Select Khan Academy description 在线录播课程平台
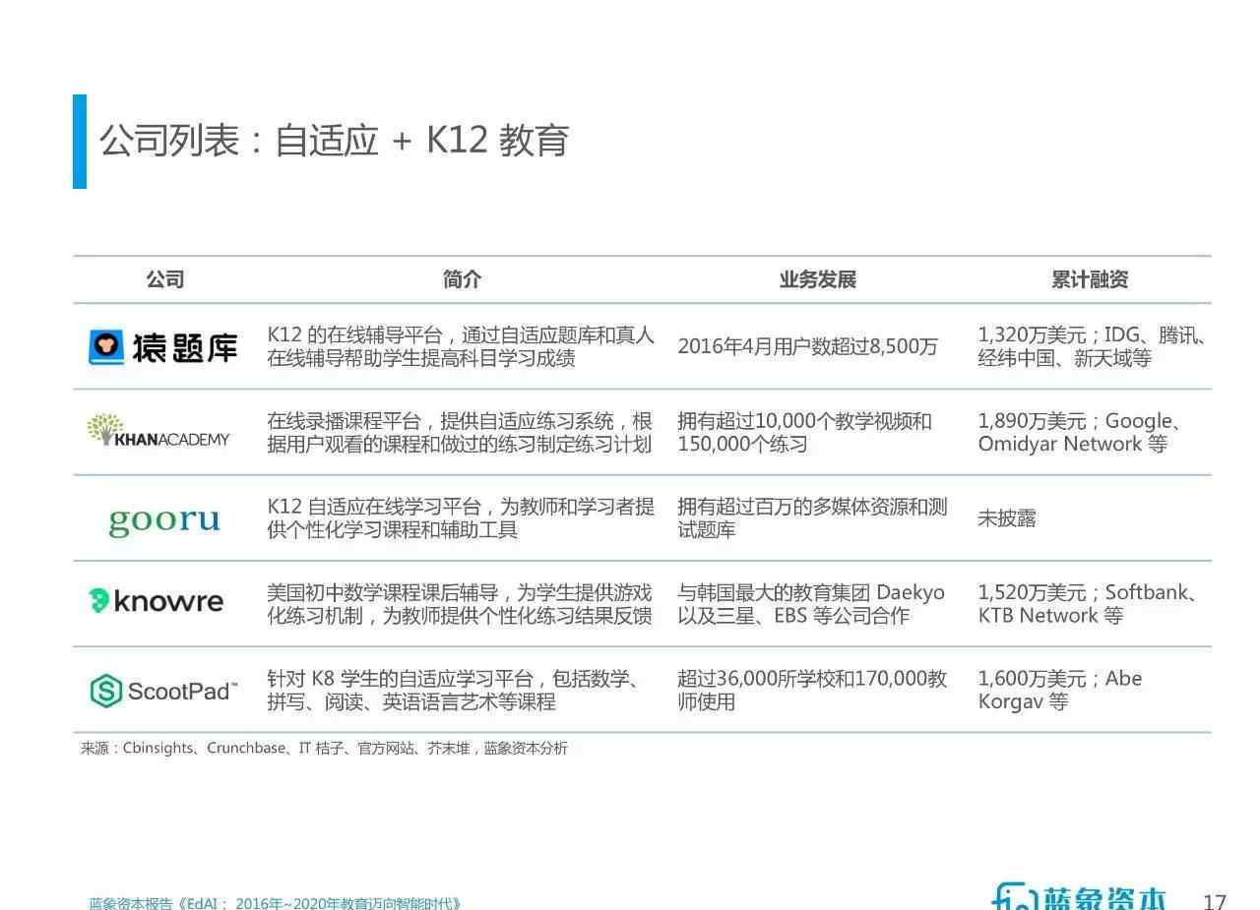This screenshot has width=1260, height=910. coord(460,433)
